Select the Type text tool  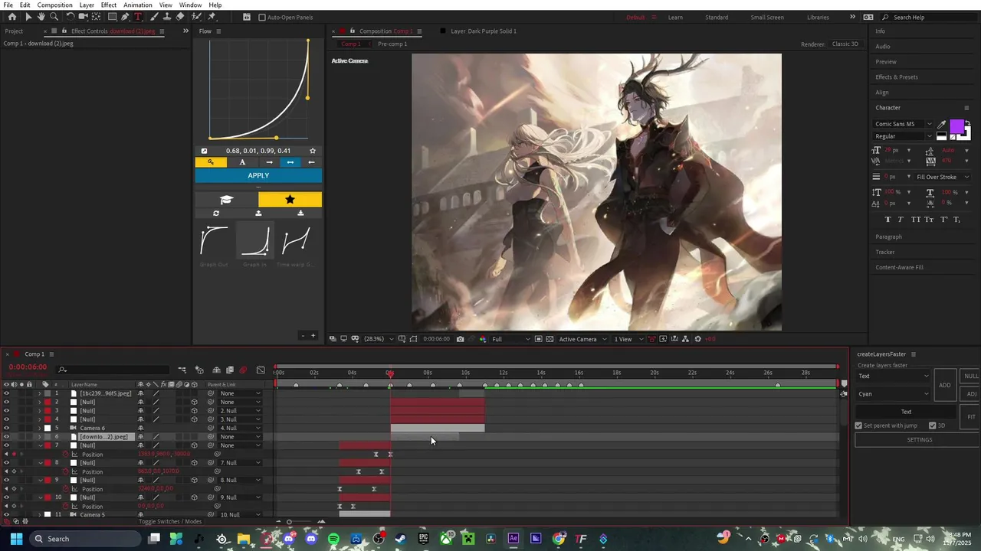click(x=138, y=17)
